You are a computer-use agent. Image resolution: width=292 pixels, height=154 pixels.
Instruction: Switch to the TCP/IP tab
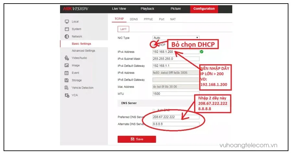tap(119, 19)
